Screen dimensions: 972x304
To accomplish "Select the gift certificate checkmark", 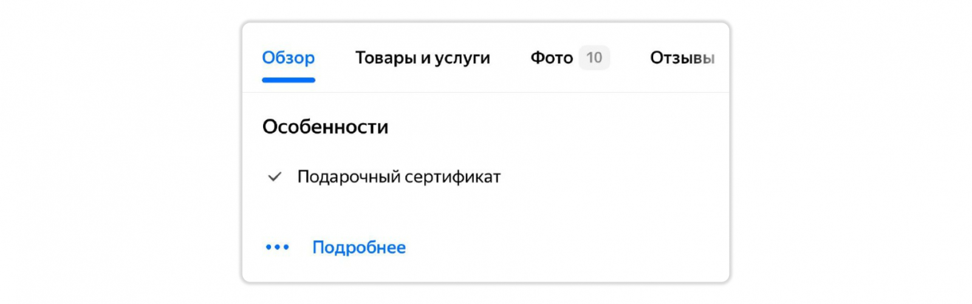I will 275,177.
